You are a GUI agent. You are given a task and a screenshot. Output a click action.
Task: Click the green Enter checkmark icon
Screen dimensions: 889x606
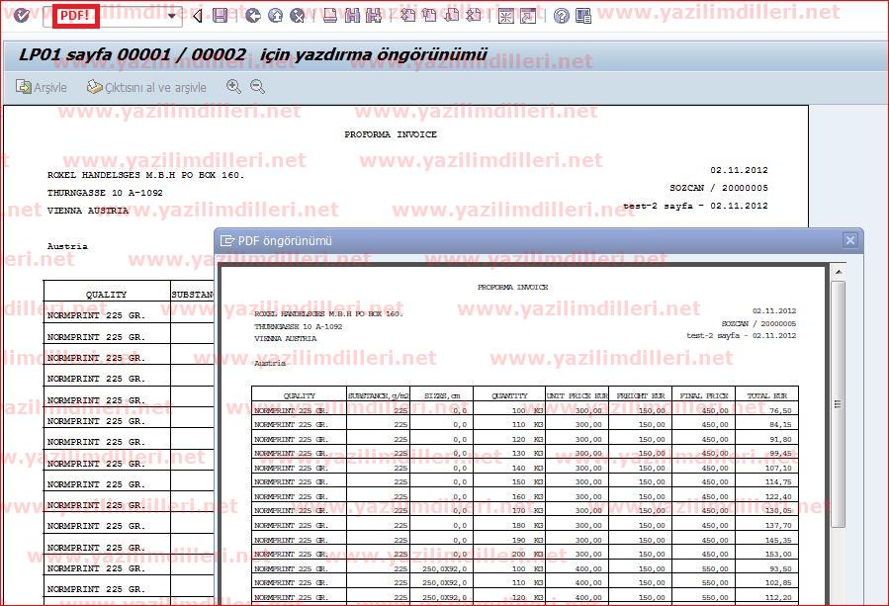tap(21, 15)
